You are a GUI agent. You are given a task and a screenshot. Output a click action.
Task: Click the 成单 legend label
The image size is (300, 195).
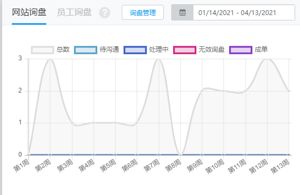coord(261,50)
